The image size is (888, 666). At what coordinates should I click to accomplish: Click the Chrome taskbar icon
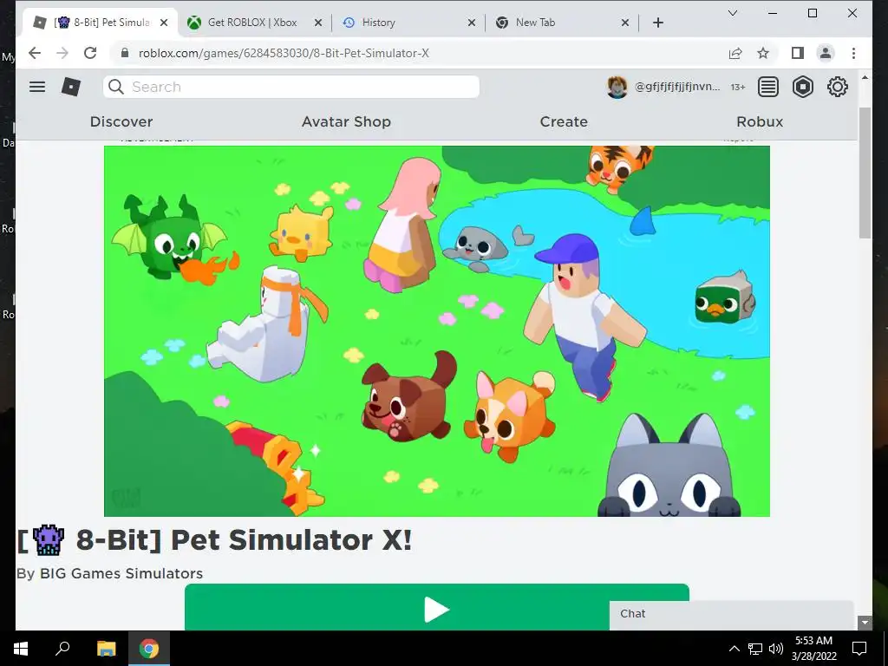coord(149,649)
